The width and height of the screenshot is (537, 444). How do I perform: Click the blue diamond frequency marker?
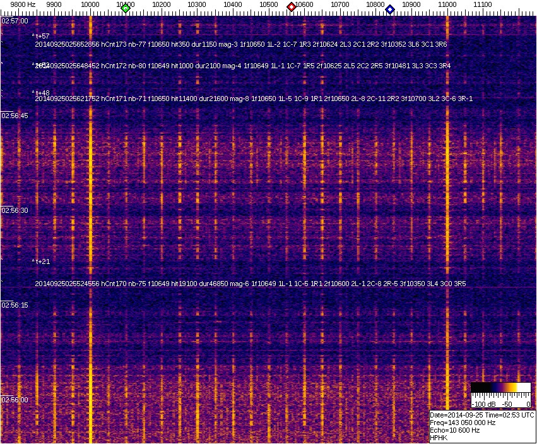point(390,9)
